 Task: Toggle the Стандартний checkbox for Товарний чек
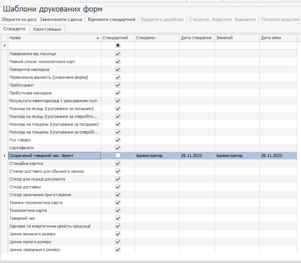118,218
